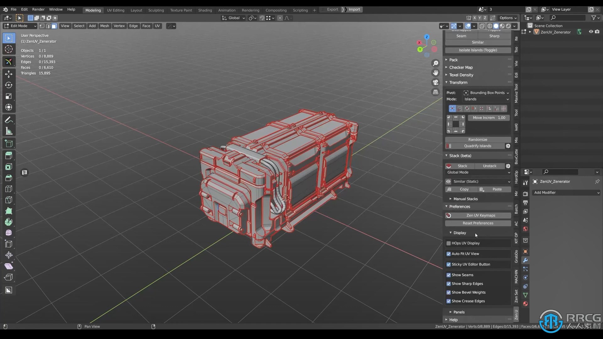Click the Reset Preferences button
Image resolution: width=603 pixels, height=339 pixels.
[477, 223]
